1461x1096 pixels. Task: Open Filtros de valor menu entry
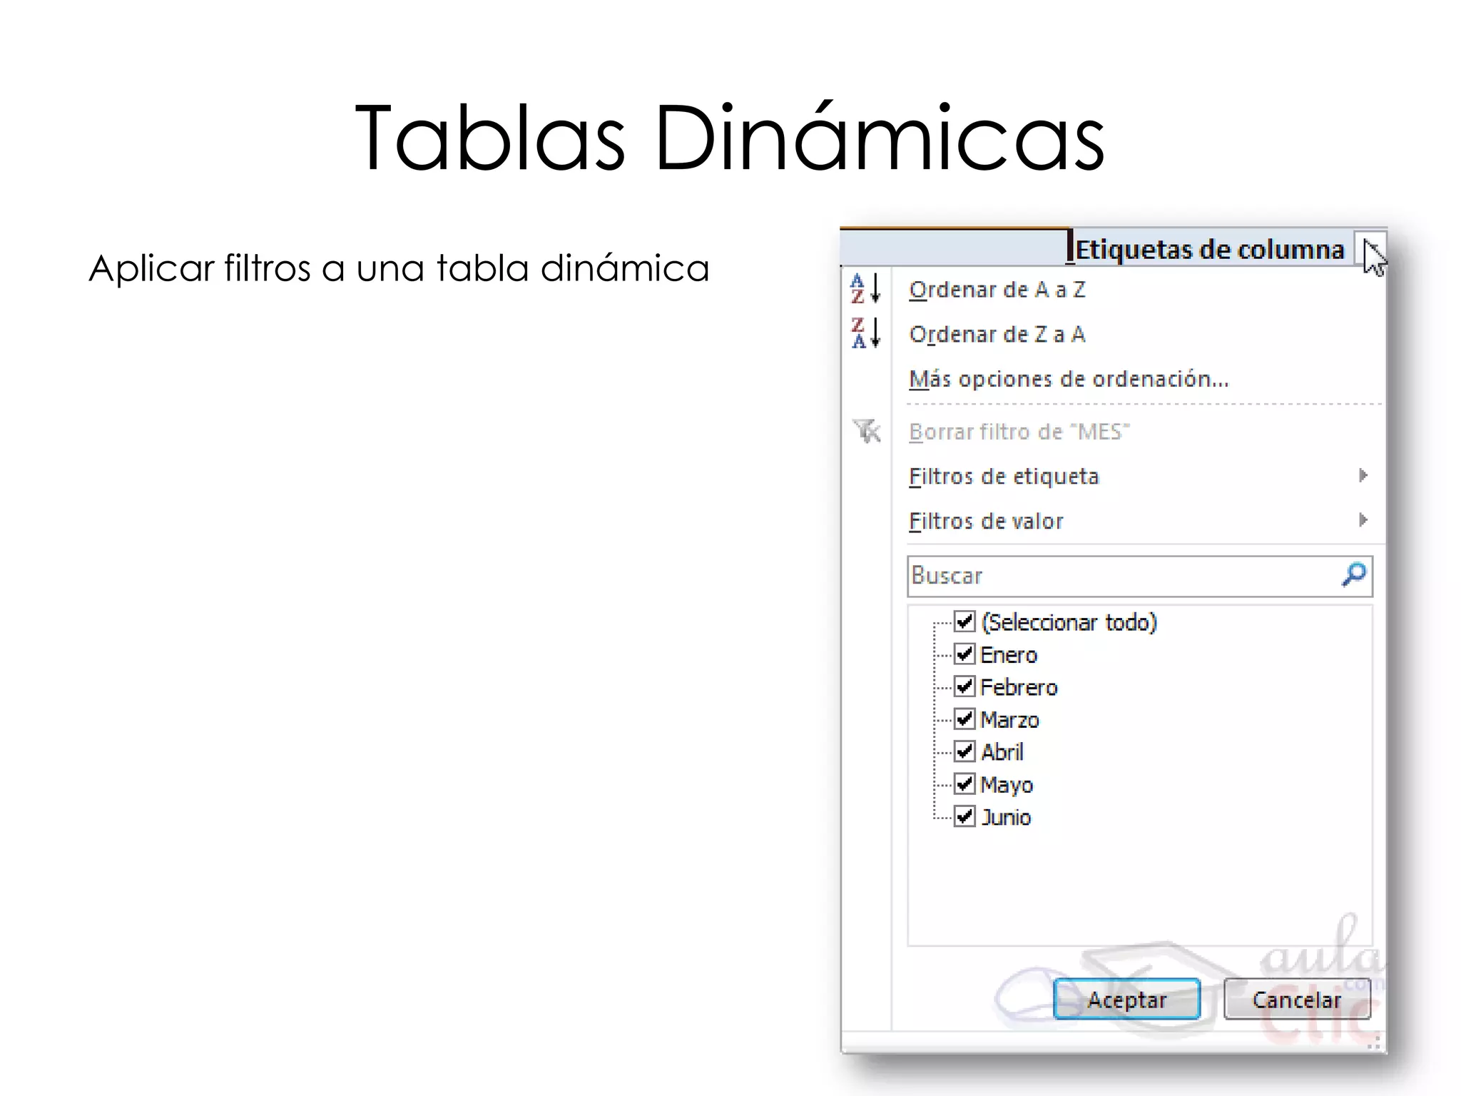986,521
